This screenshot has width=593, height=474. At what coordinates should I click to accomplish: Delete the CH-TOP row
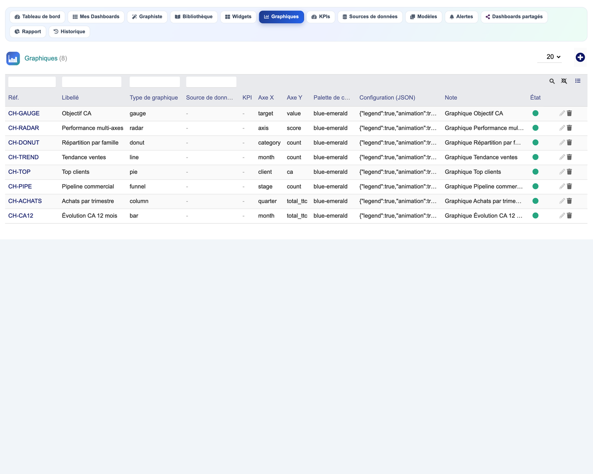(x=569, y=172)
